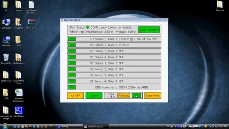Viewport: 229px width, 129px height.
Task: Toggle ON button for O2 Sensor 4, Bank 1
Action: point(72,57)
